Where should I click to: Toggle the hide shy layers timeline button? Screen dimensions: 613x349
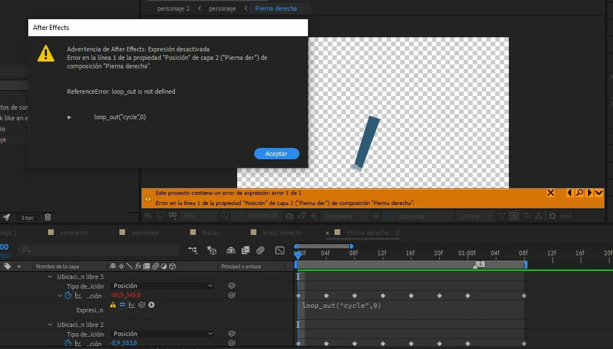click(x=231, y=250)
